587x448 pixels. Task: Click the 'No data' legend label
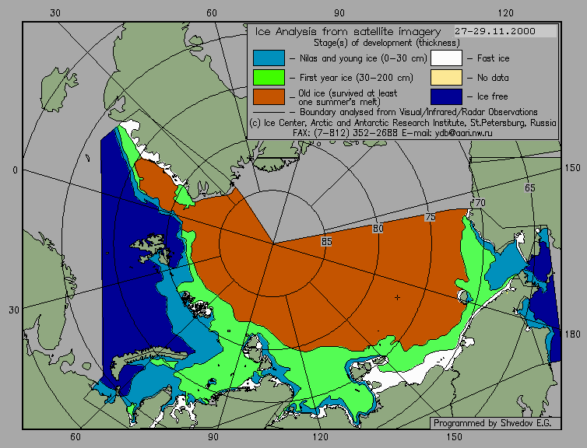tap(493, 78)
